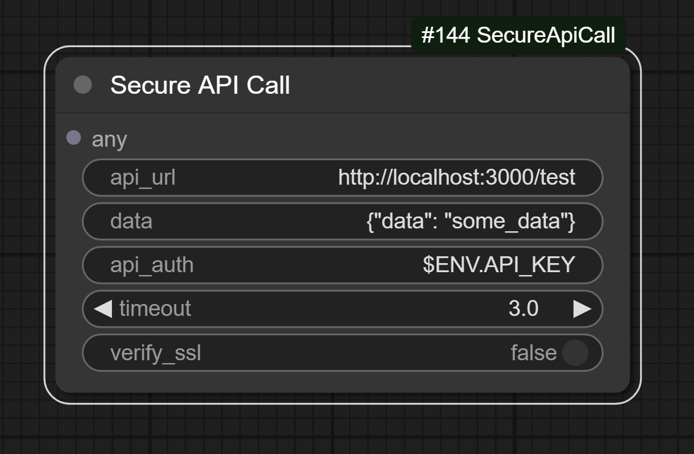Select the api_auth field
Image resolution: width=694 pixels, height=454 pixels.
click(x=342, y=265)
